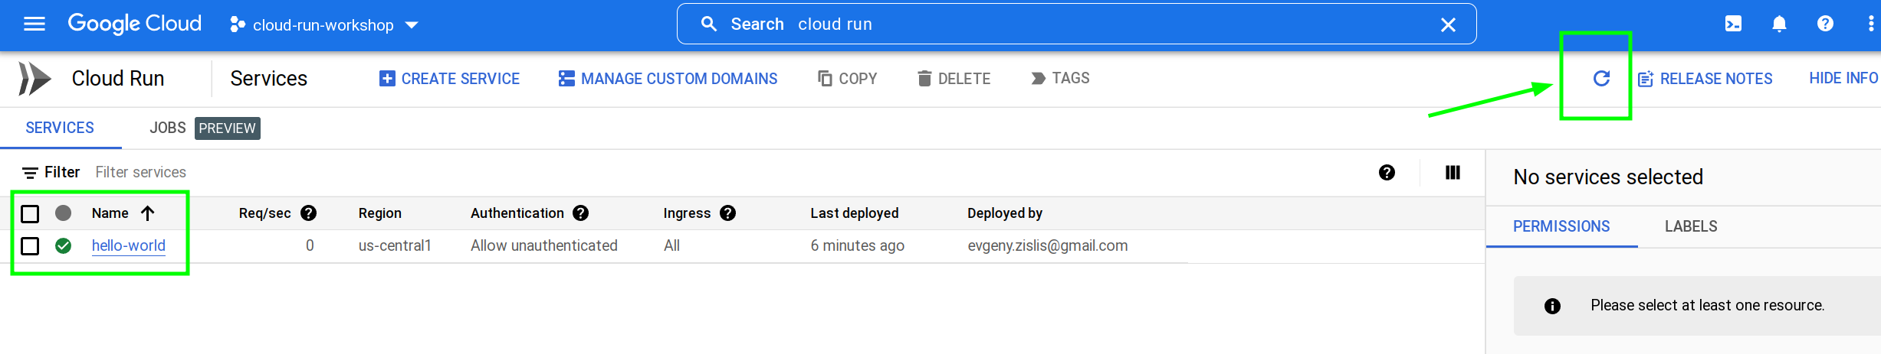The width and height of the screenshot is (1881, 354).
Task: Check the hello-world service checkbox
Action: tap(30, 246)
